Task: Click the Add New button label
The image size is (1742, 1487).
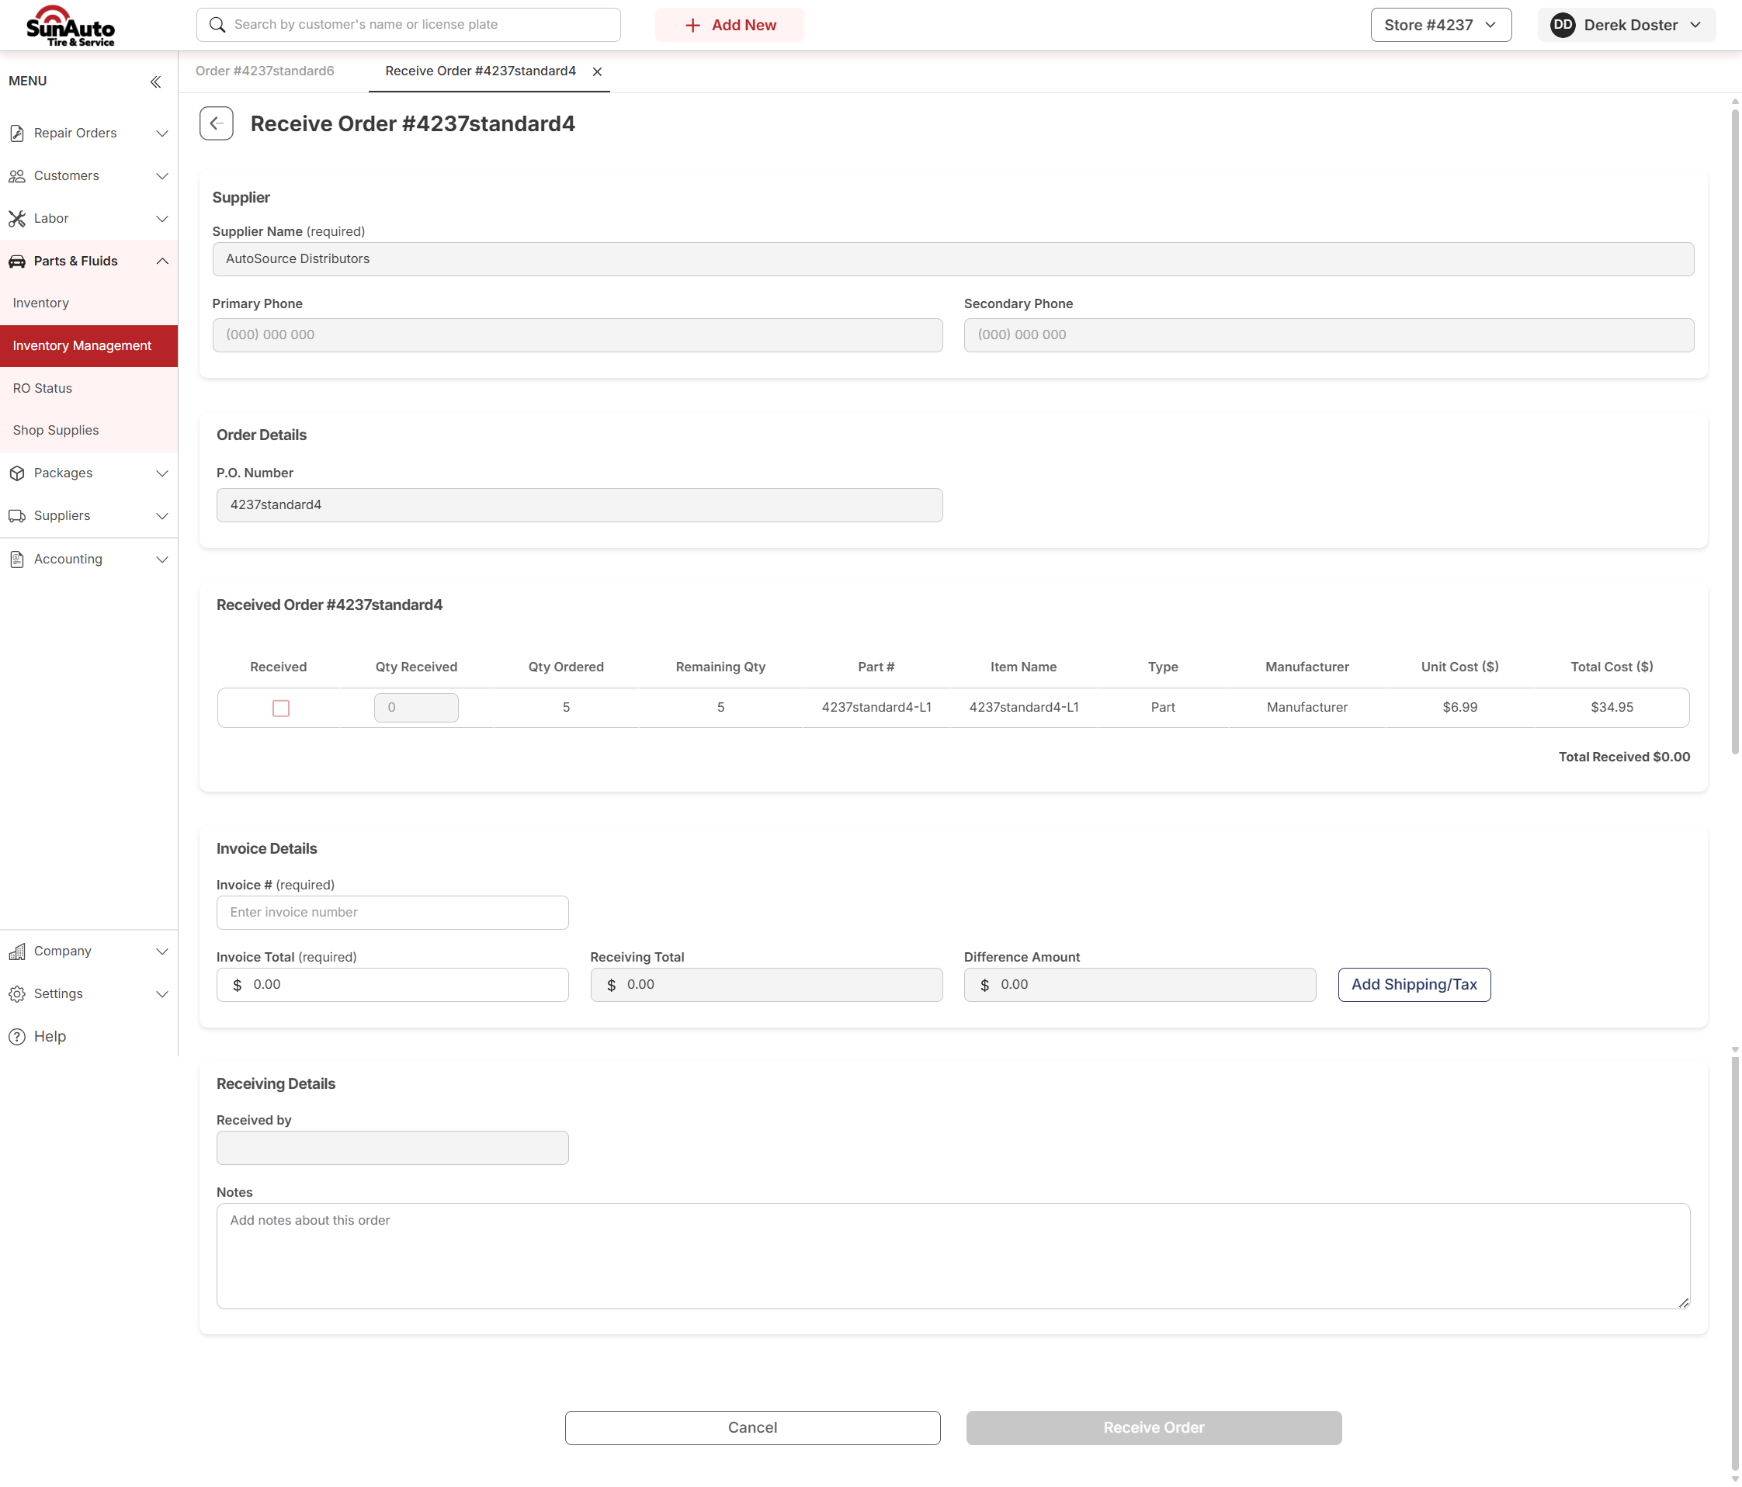Action: pos(743,25)
